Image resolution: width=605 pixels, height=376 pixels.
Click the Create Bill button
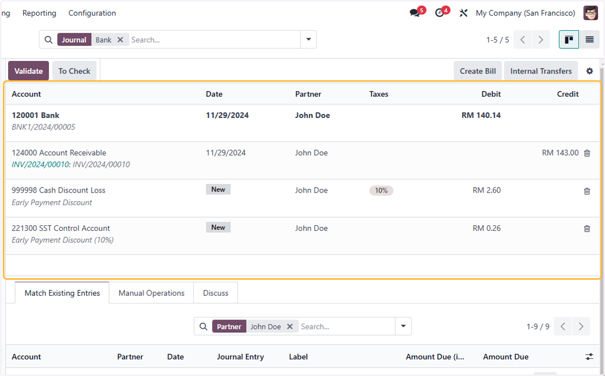pos(478,71)
